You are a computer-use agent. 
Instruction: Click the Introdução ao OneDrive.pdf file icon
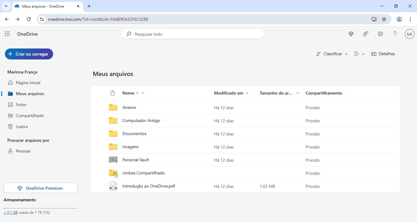click(x=113, y=186)
